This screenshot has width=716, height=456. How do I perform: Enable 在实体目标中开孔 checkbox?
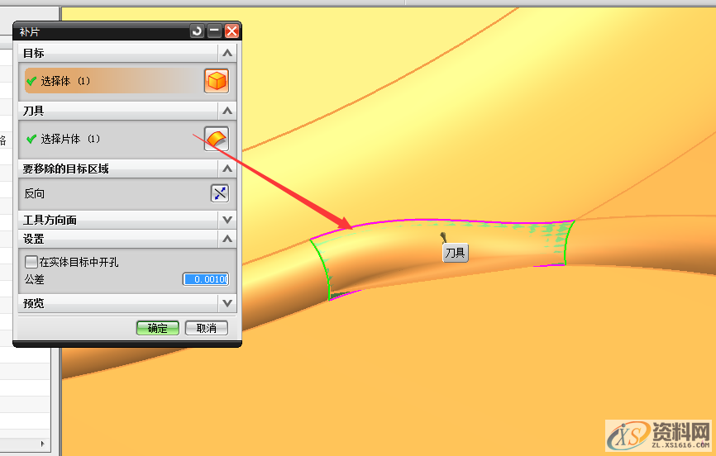[31, 262]
